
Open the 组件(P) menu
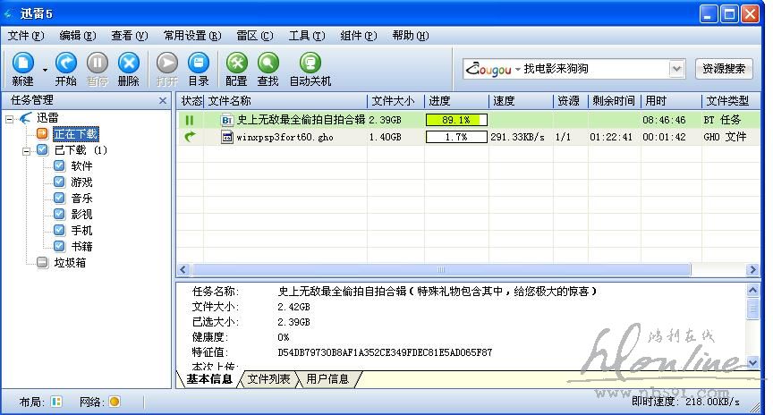[x=359, y=36]
